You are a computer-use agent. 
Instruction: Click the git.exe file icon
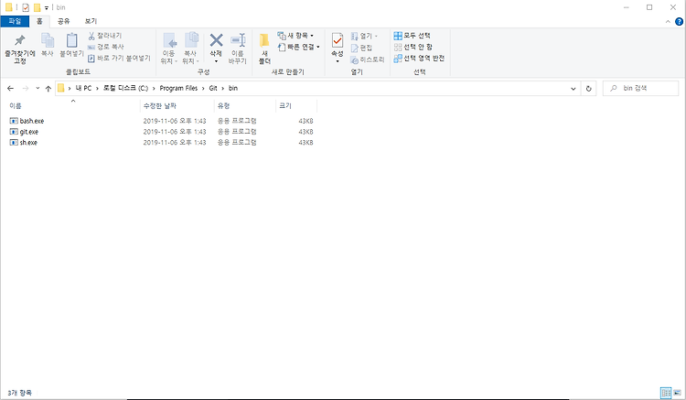[x=14, y=132]
